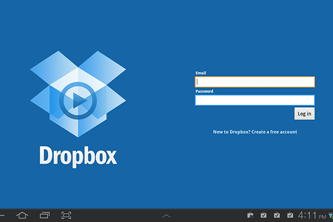
Task: Focus the Password input field
Action: click(x=255, y=100)
